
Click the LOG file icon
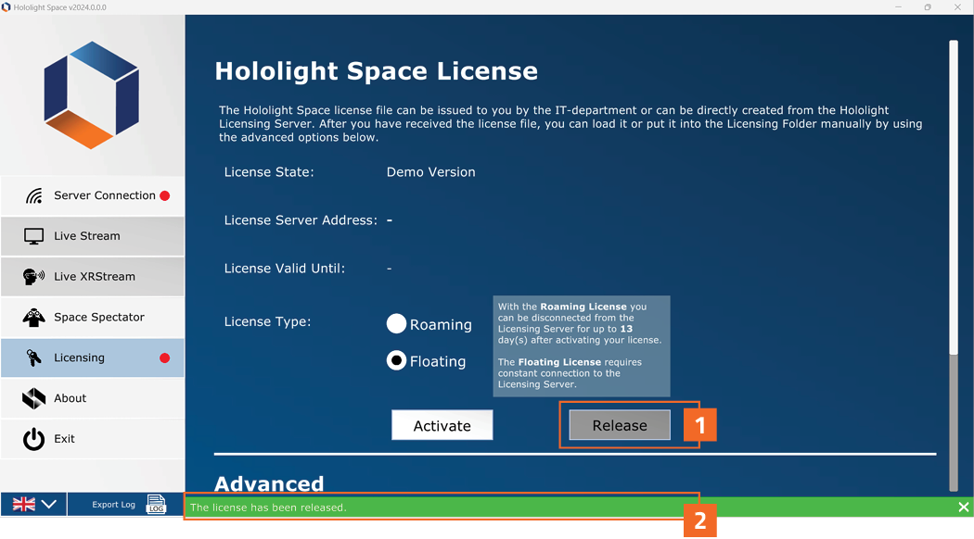tap(156, 504)
